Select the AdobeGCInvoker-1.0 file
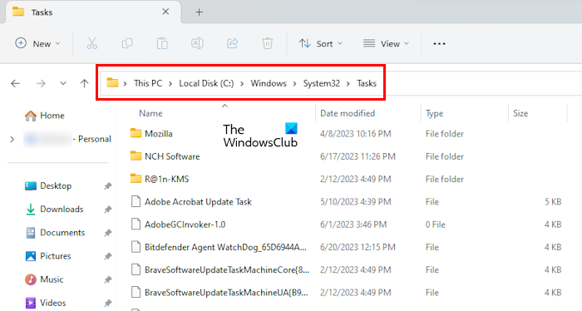The width and height of the screenshot is (582, 311). pos(185,225)
